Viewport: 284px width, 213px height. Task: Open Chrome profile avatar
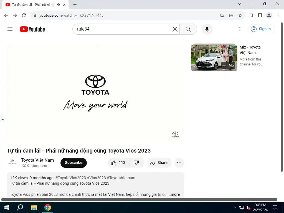click(x=269, y=15)
